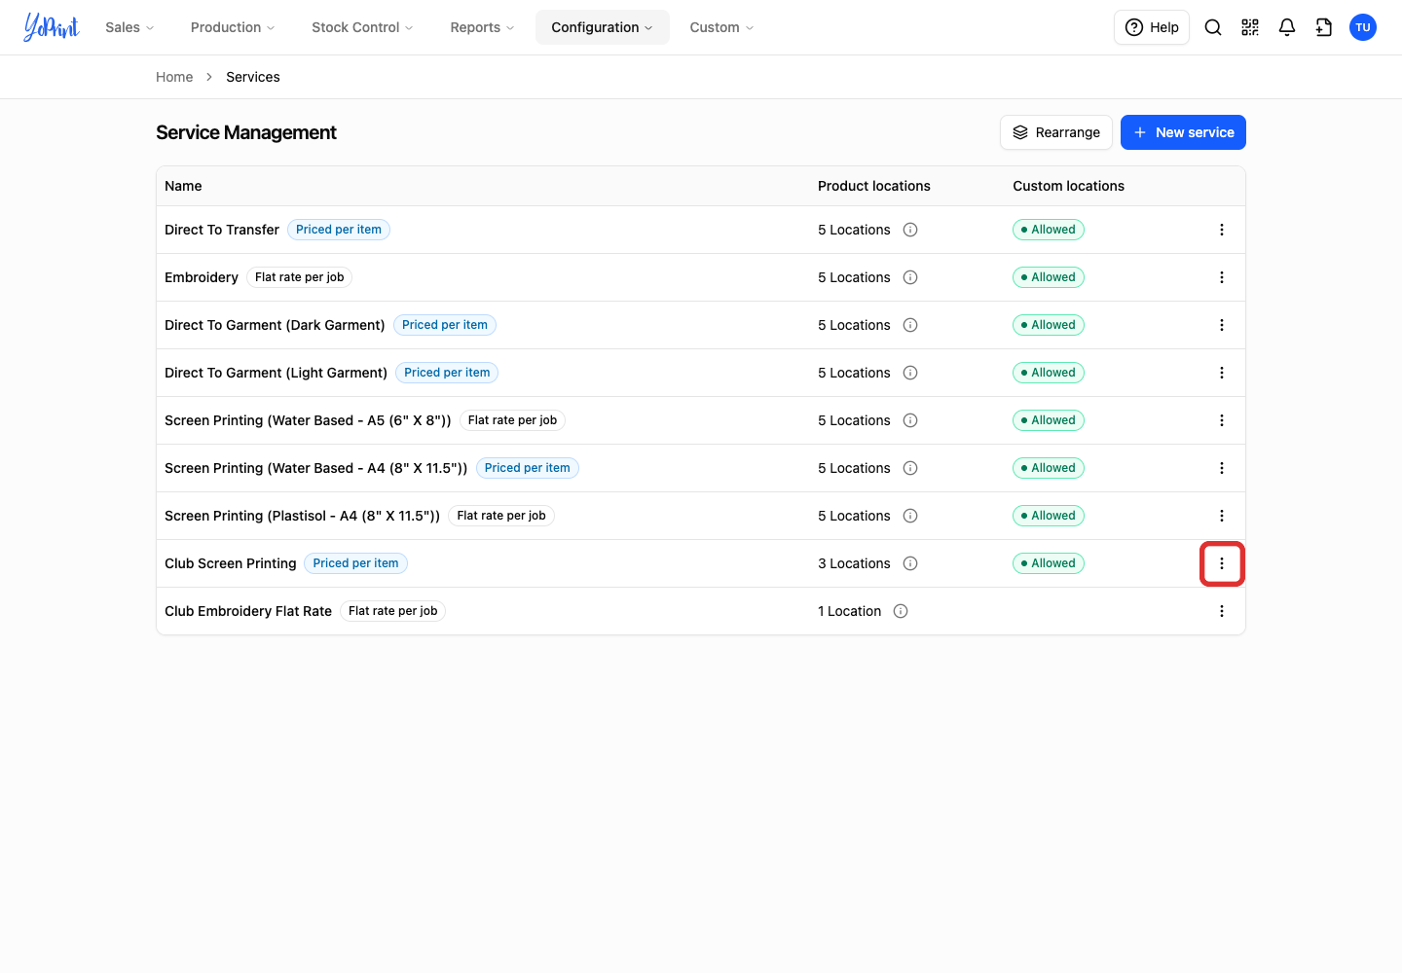Click the Club Embroidery Flat Rate name
This screenshot has height=973, width=1402.
pyautogui.click(x=248, y=611)
